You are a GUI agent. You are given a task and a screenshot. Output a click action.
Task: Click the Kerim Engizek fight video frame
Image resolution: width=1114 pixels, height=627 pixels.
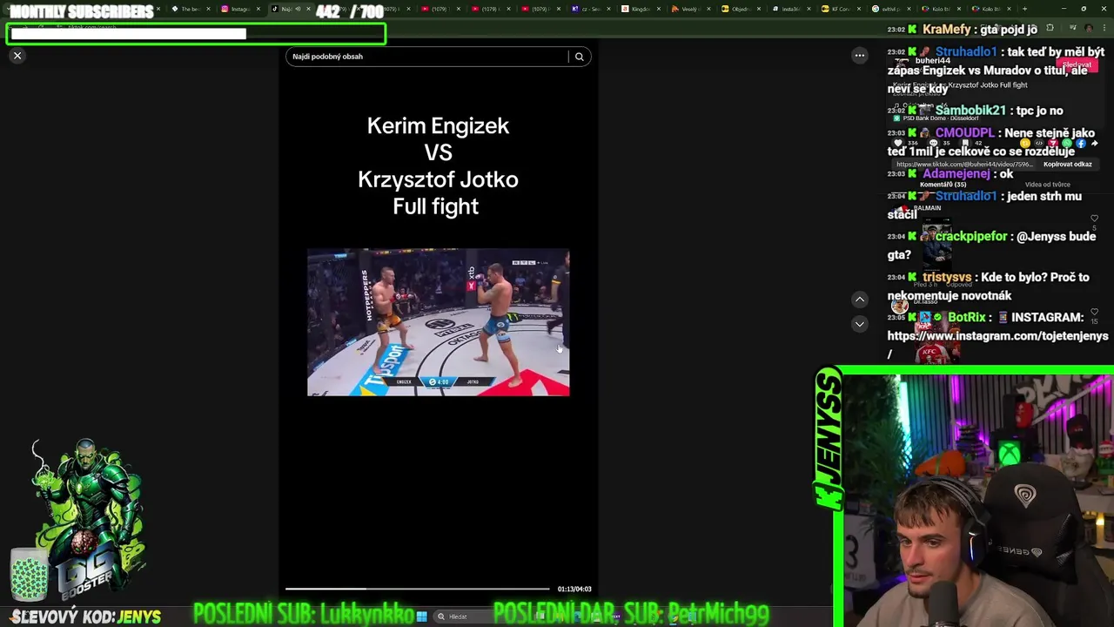[x=439, y=322]
